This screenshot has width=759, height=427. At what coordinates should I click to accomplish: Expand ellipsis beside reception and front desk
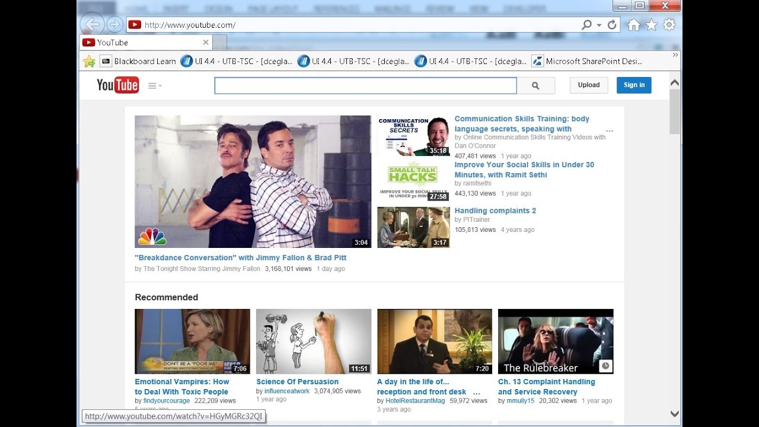pos(477,393)
